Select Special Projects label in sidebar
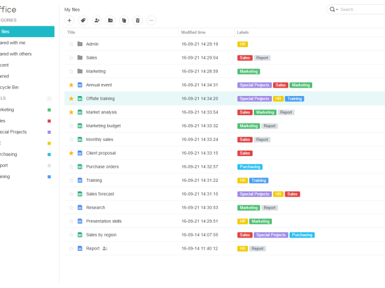Viewport: 385px width, 288px height. (14, 132)
